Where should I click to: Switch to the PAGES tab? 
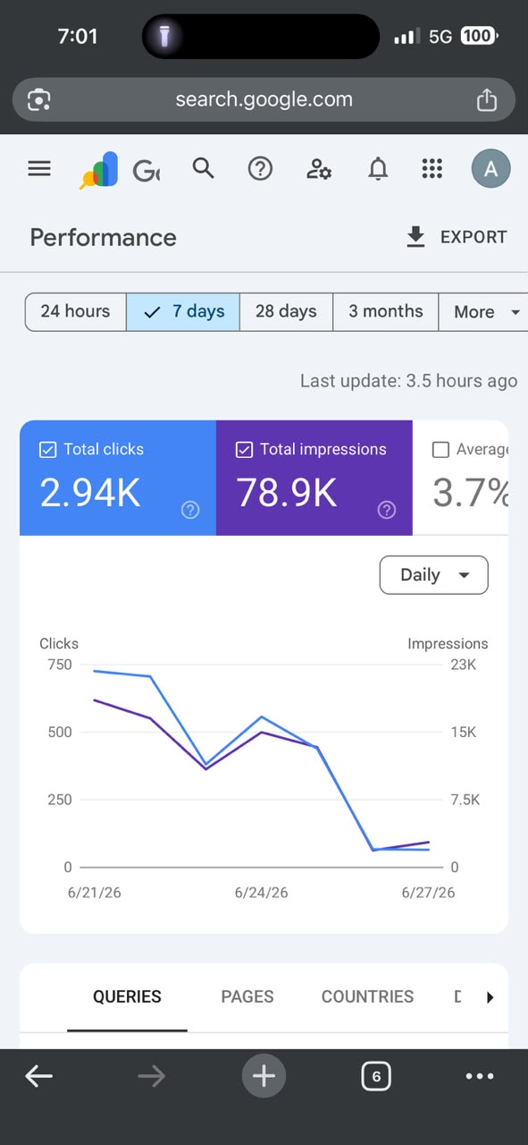[247, 997]
